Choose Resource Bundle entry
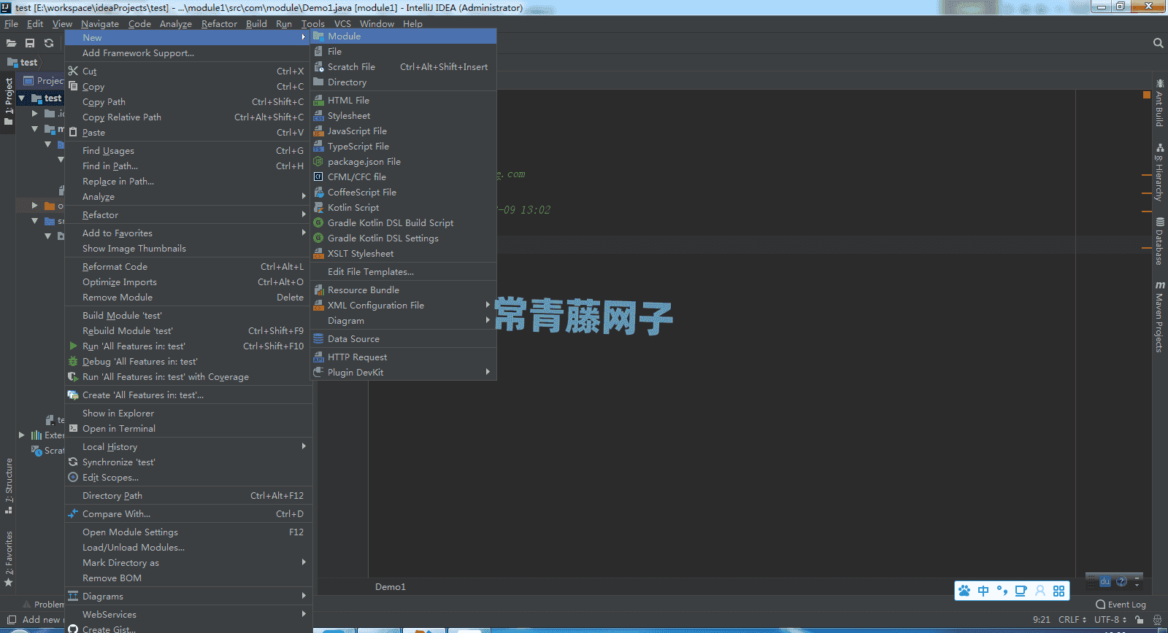This screenshot has height=633, width=1168. click(x=404, y=290)
